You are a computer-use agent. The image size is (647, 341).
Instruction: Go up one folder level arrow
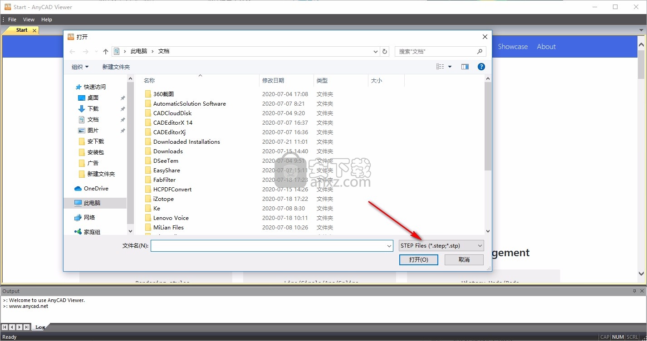coord(106,52)
